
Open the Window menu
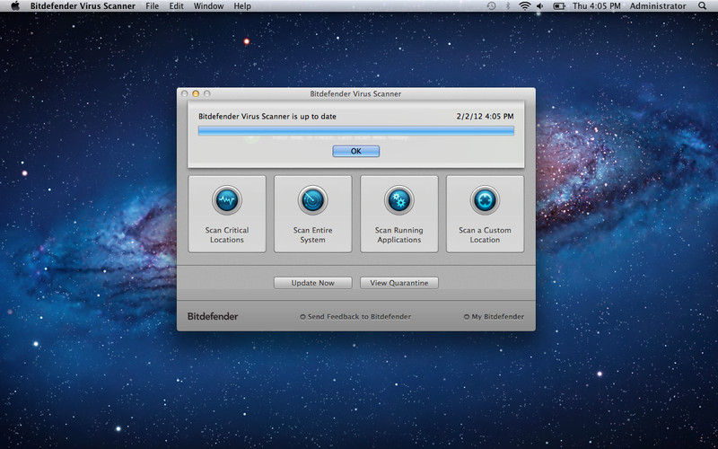[x=208, y=6]
